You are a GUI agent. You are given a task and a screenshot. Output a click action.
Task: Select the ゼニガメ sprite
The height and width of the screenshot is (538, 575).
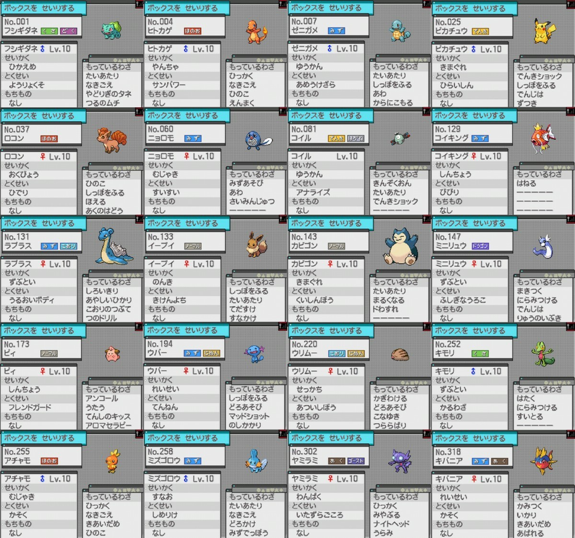pyautogui.click(x=399, y=31)
